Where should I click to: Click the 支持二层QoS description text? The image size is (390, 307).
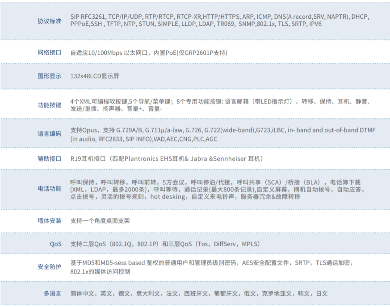click(165, 244)
